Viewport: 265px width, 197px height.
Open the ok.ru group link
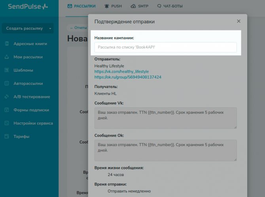[x=127, y=77]
